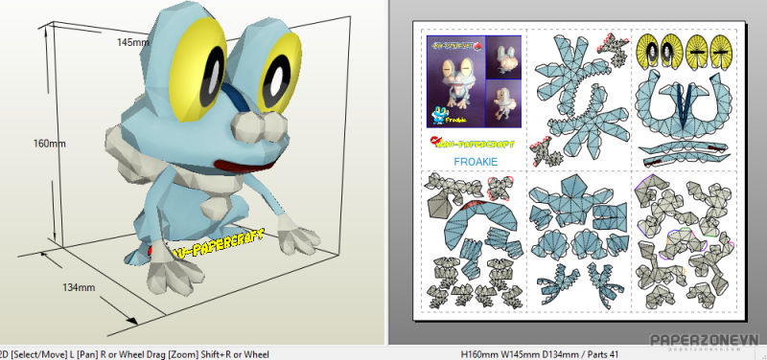The width and height of the screenshot is (767, 360).
Task: Select the Froakie reference photo on pattern sheet
Action: [x=474, y=81]
